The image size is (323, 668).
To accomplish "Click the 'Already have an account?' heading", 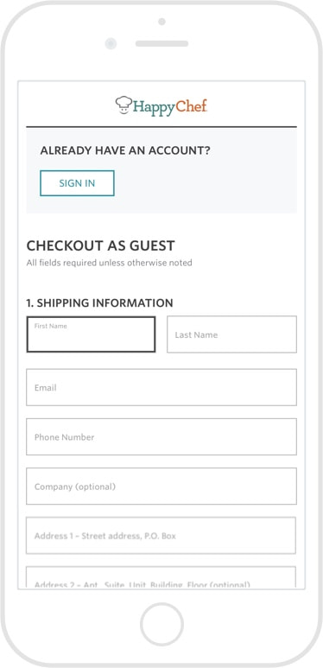I will point(125,150).
